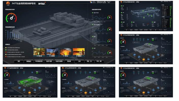Click the gauge beside the topmost trend chart
The image size is (179, 101).
[x=110, y=17]
